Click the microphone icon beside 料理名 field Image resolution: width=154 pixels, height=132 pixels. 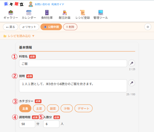[132, 63]
